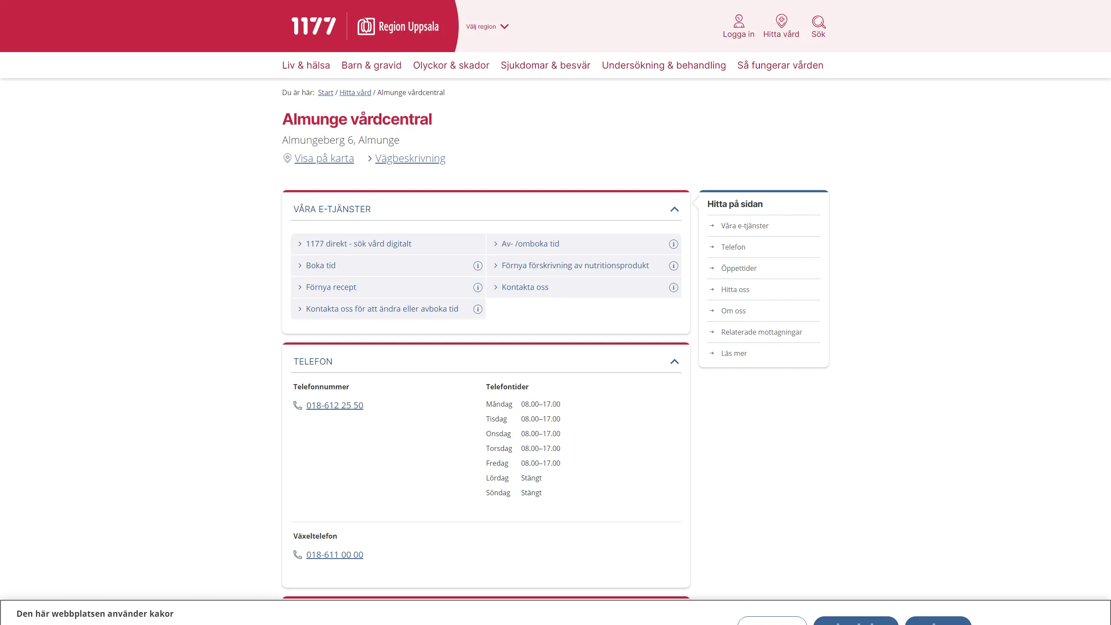1111x625 pixels.
Task: Open Hitta vård map pin icon
Action: pos(781,21)
